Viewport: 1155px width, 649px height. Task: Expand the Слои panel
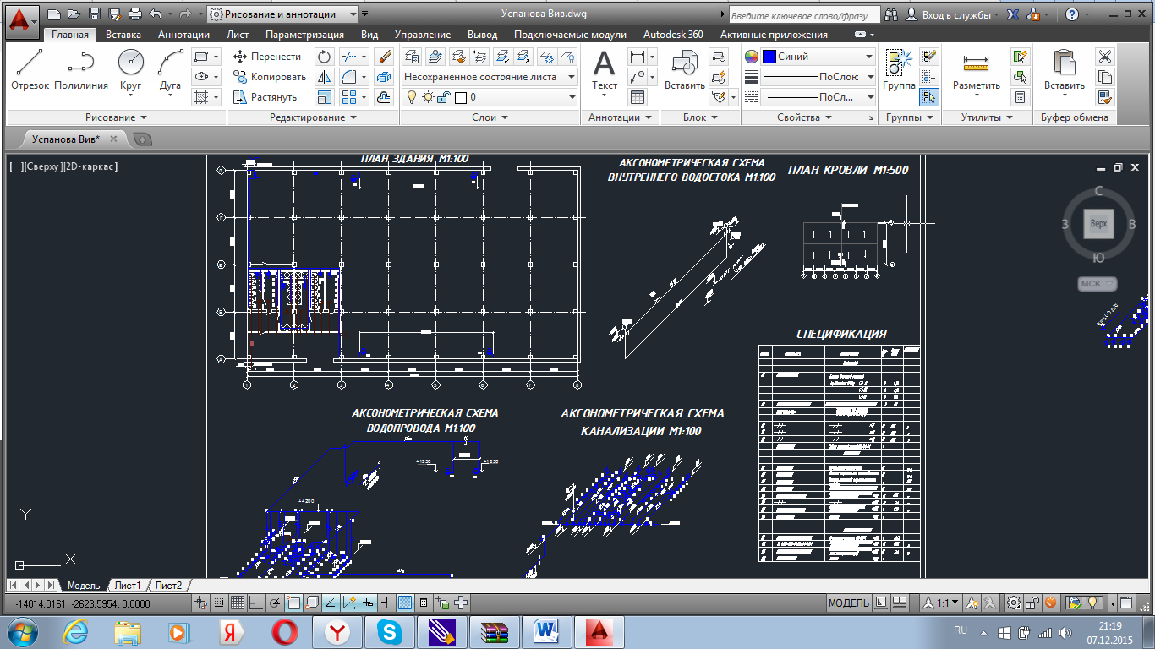(490, 117)
